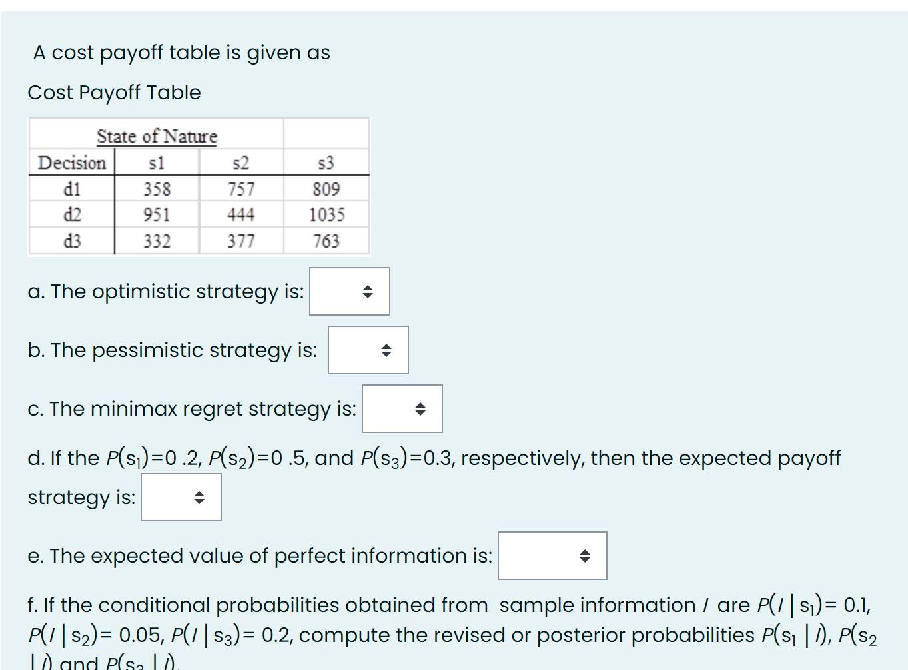Click the s3 column header
This screenshot has height=670, width=908.
click(326, 163)
